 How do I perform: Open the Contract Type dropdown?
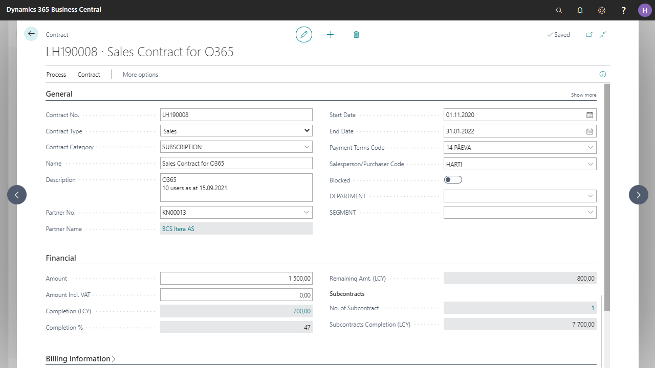click(307, 131)
